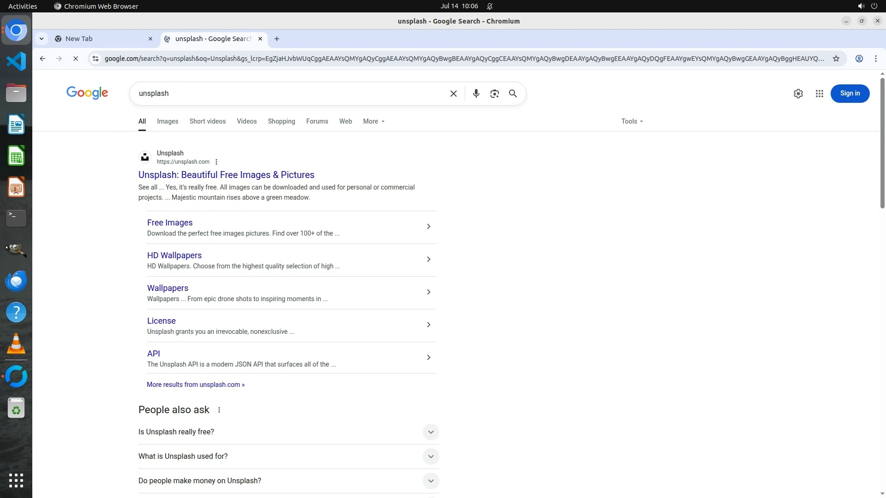
Task: Open Google Lens image search
Action: (x=494, y=94)
